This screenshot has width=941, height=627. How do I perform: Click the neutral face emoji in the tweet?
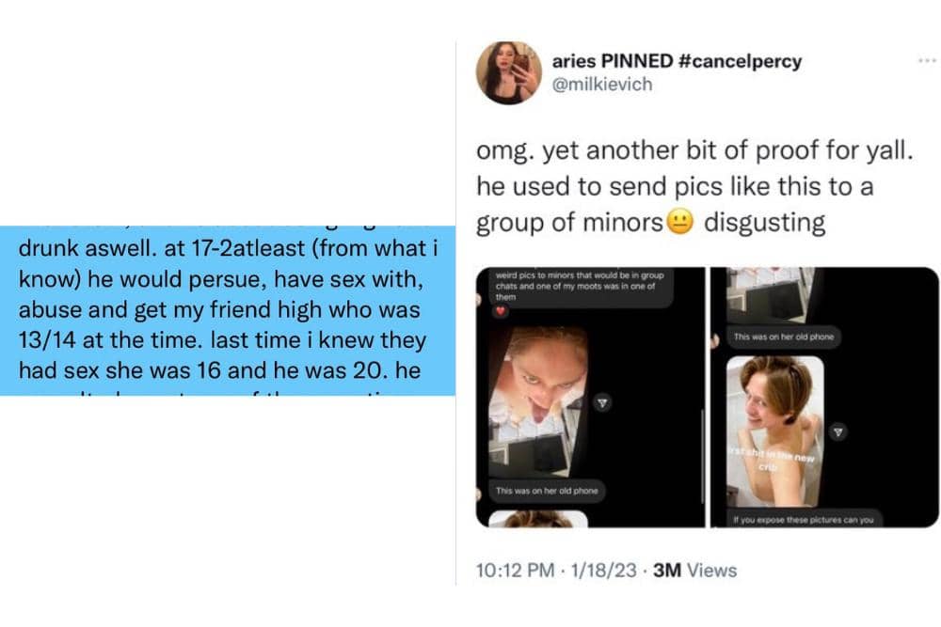(679, 224)
